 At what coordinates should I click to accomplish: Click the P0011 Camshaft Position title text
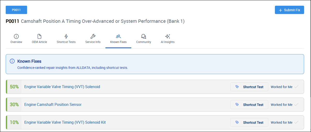(95, 21)
